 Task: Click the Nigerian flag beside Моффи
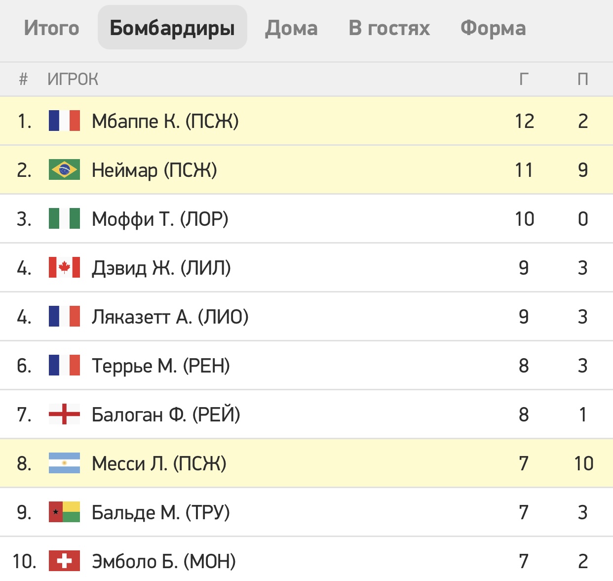[x=64, y=218]
